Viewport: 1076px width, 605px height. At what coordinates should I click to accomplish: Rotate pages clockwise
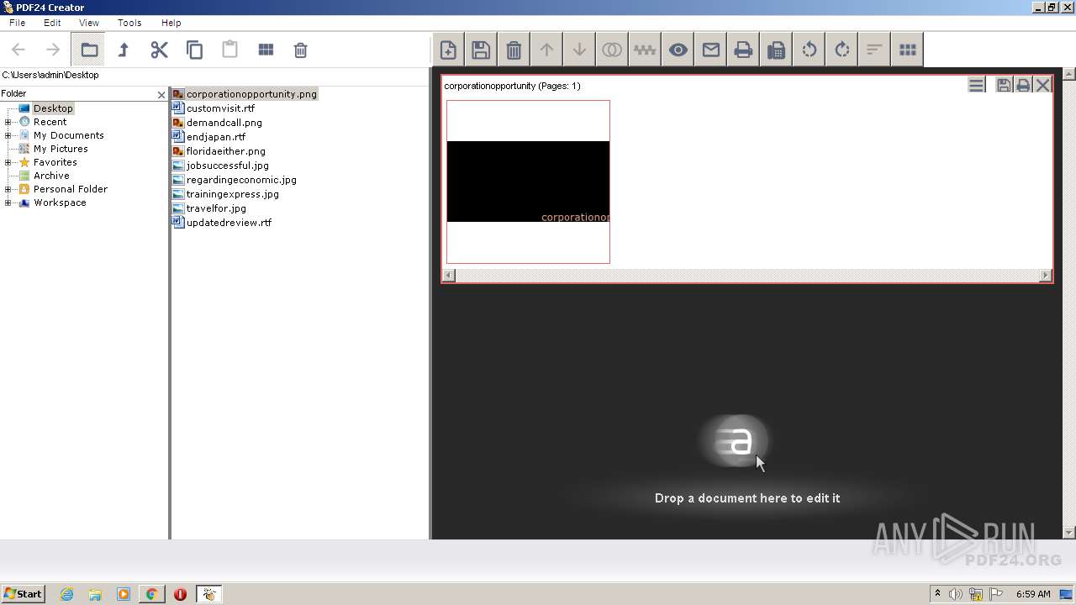(841, 50)
